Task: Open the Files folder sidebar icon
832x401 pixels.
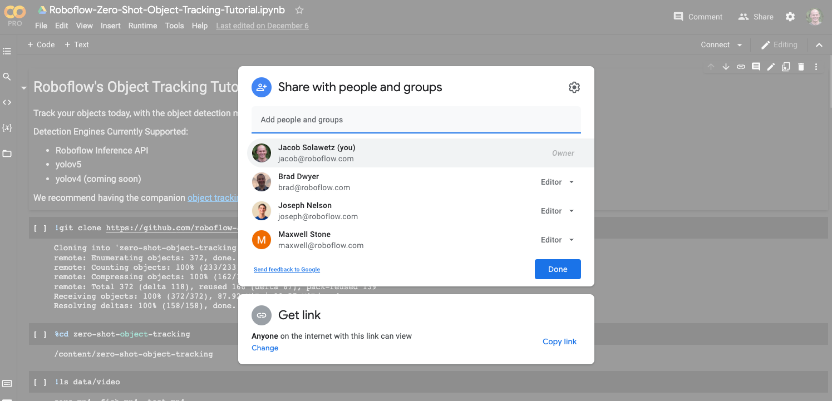Action: point(7,154)
